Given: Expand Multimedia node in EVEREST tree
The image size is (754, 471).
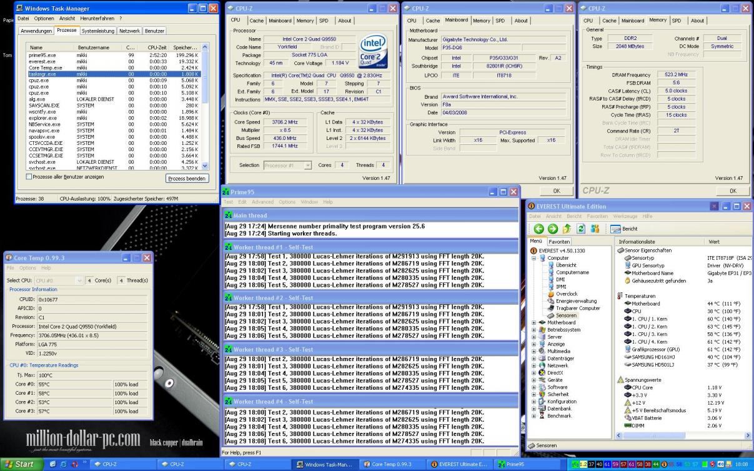Looking at the screenshot, I should [x=534, y=351].
